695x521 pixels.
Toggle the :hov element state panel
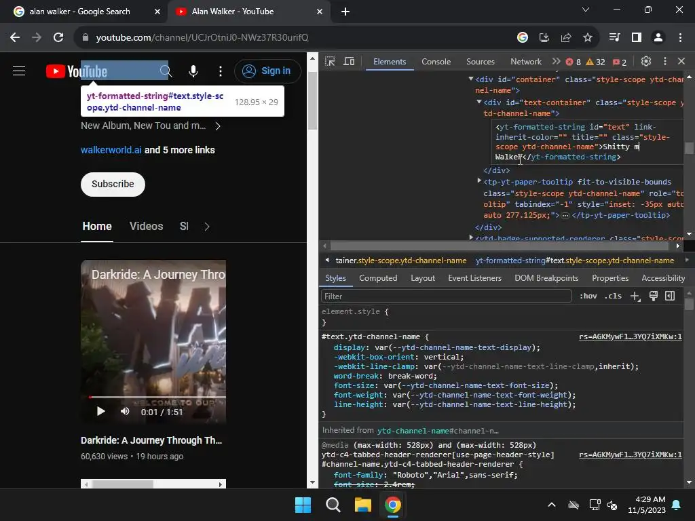588,296
